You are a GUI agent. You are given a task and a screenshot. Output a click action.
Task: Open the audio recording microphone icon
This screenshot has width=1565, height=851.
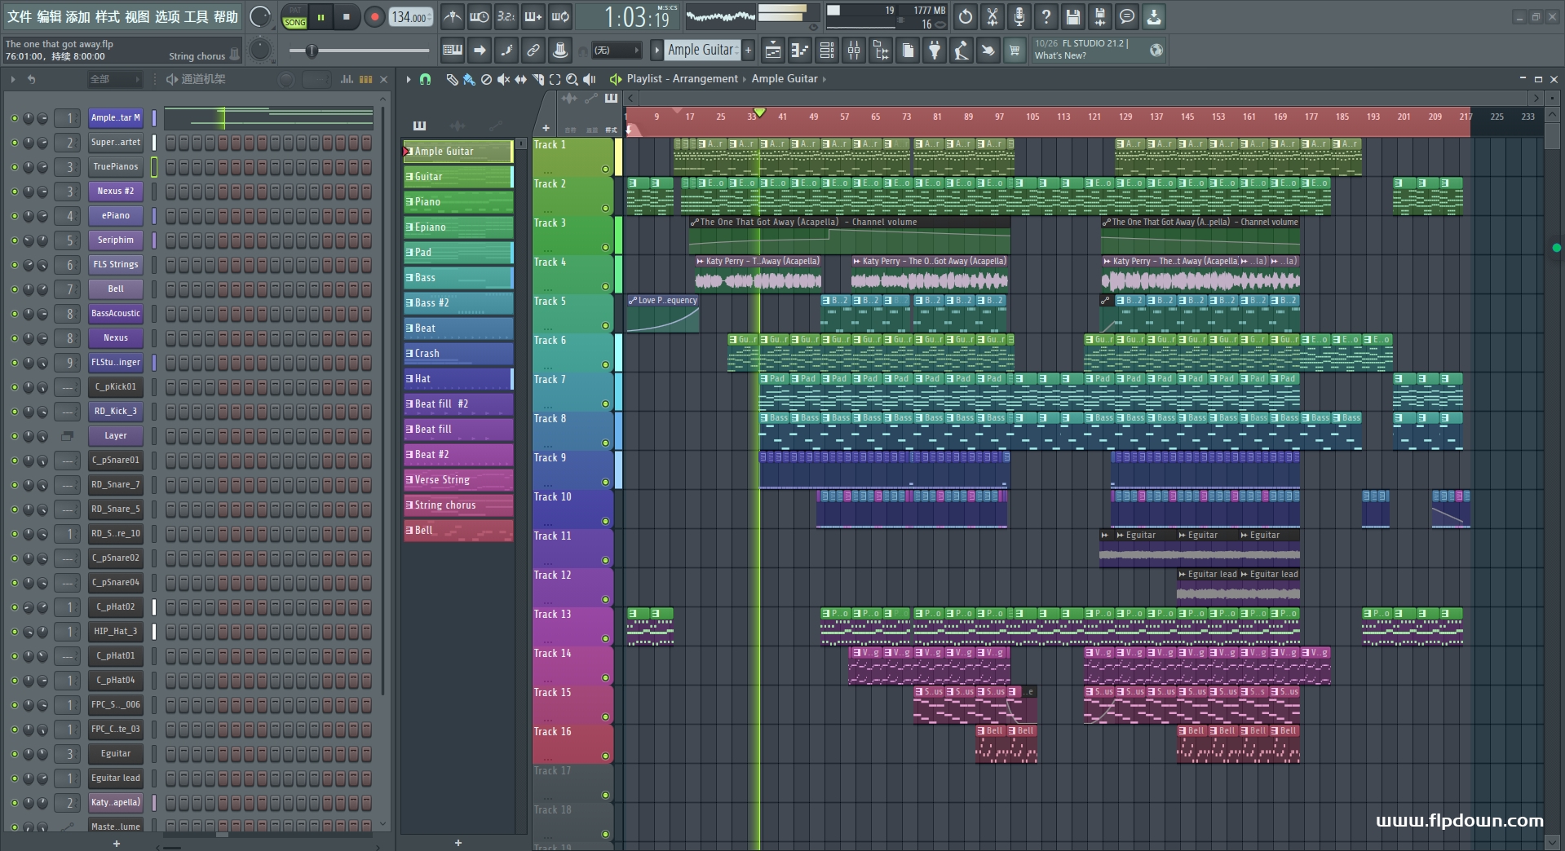(x=1019, y=16)
